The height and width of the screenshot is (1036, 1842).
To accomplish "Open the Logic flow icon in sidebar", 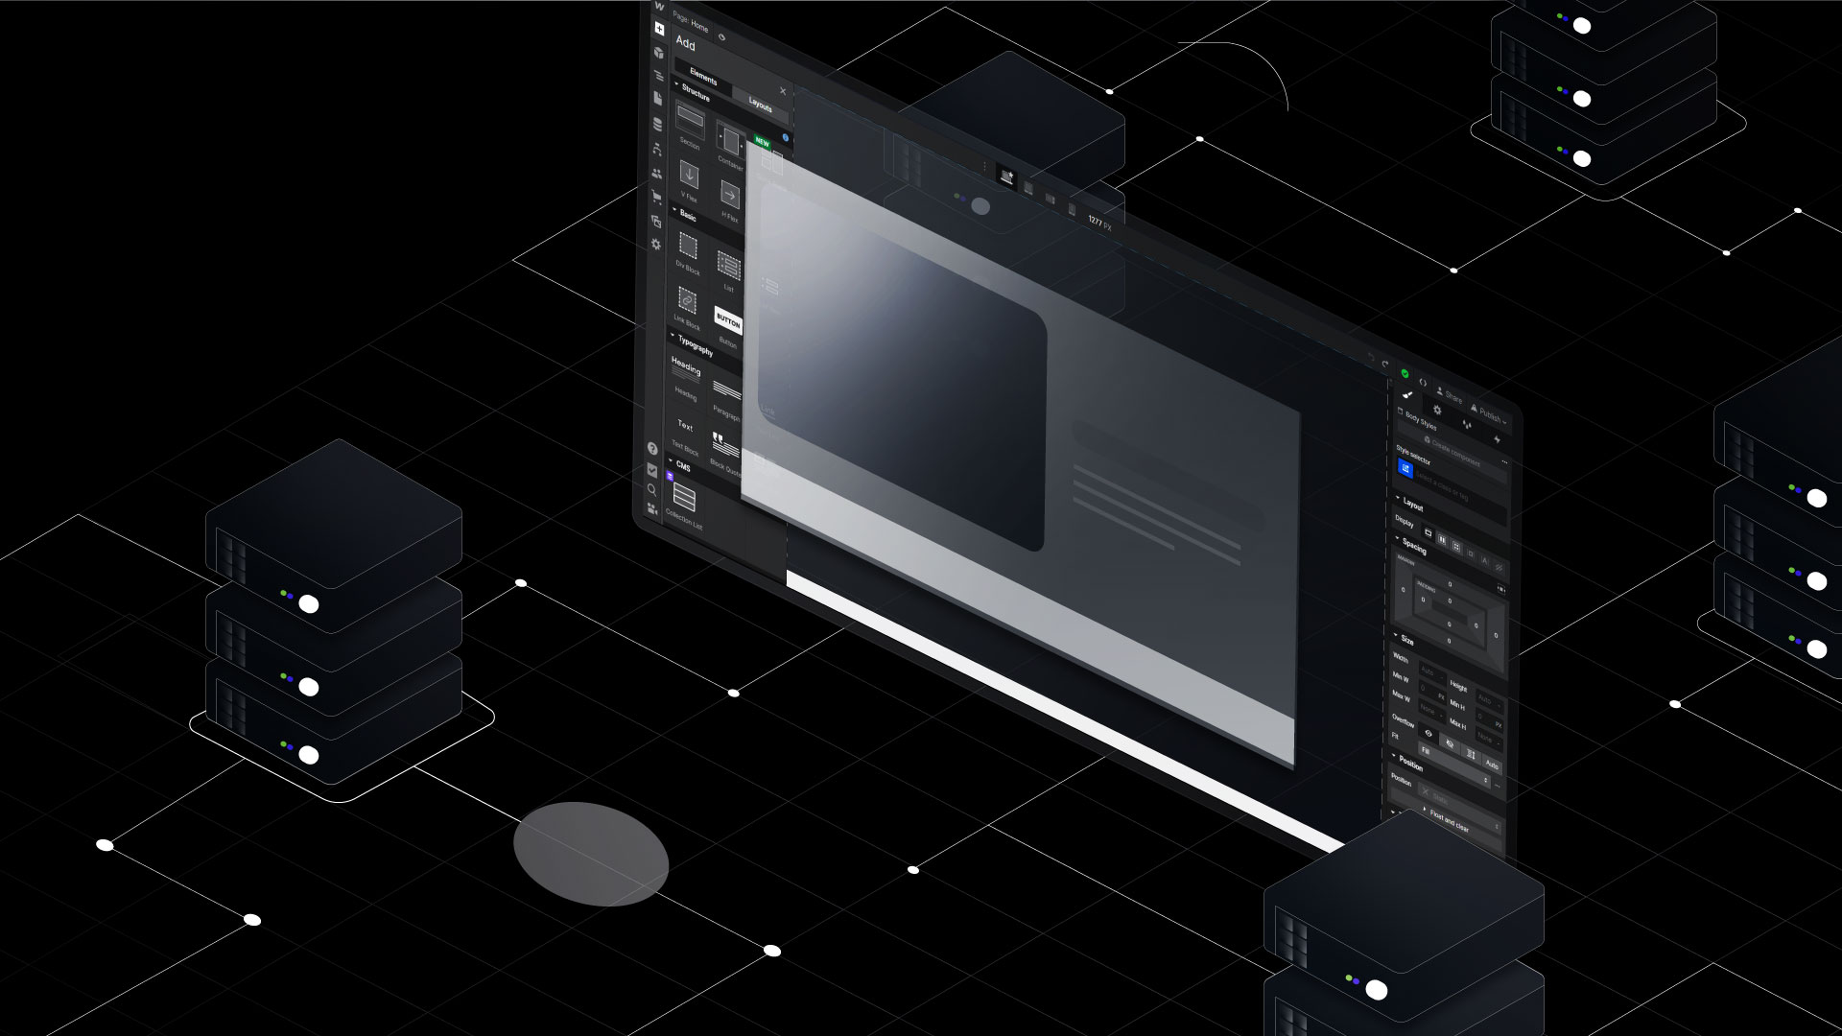I will tap(657, 150).
